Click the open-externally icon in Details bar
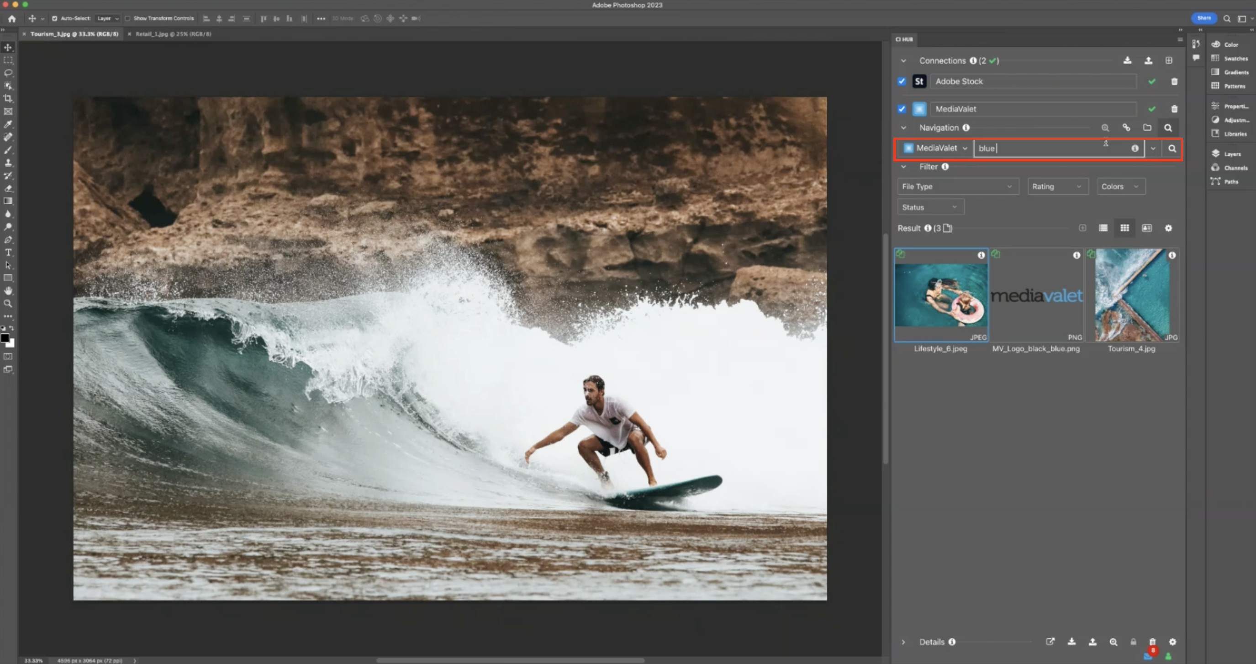This screenshot has height=664, width=1256. click(x=1050, y=642)
